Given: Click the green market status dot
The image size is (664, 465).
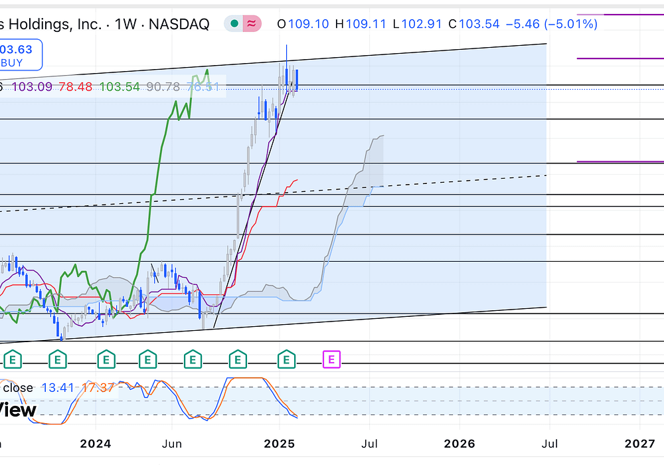Looking at the screenshot, I should click(233, 24).
